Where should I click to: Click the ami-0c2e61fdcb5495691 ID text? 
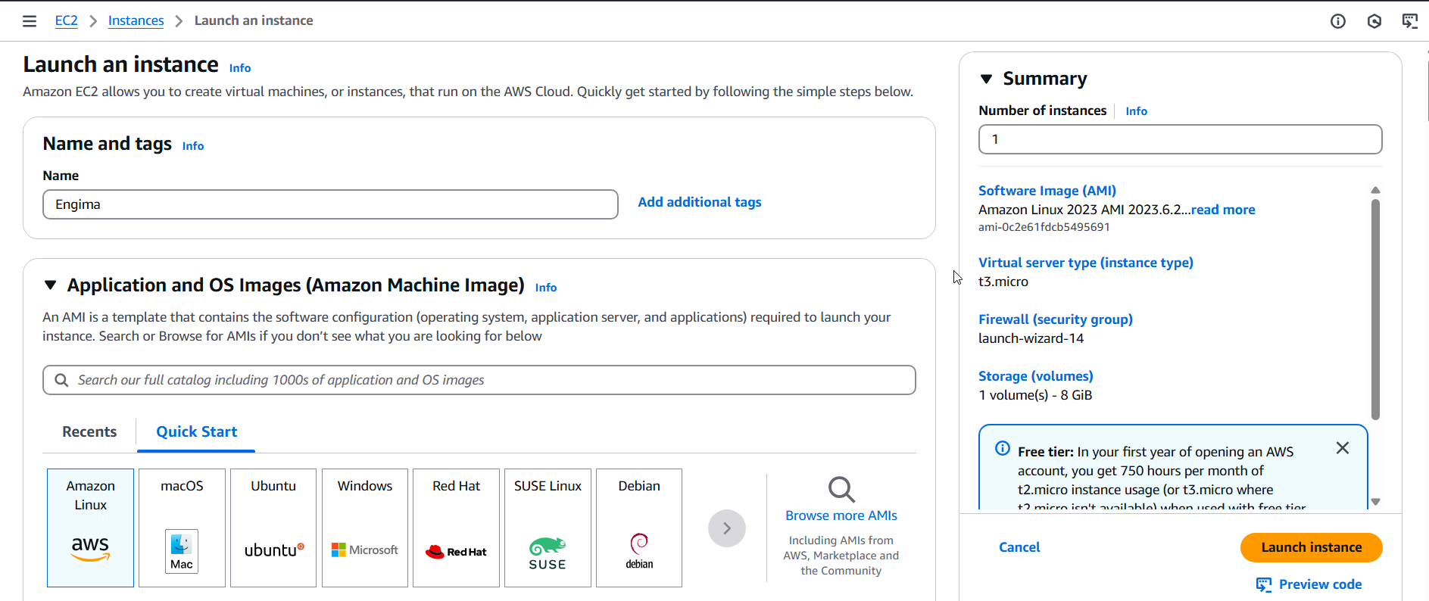click(x=1044, y=227)
